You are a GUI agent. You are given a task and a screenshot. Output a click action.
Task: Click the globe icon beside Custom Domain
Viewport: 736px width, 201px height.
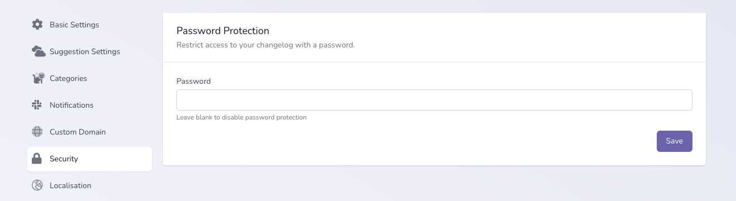(37, 132)
